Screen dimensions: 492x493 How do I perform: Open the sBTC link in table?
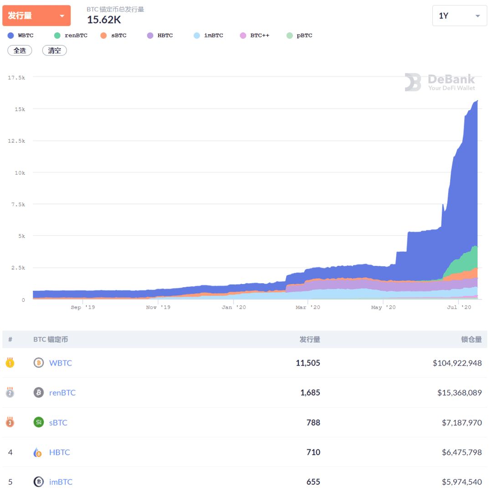(x=58, y=422)
